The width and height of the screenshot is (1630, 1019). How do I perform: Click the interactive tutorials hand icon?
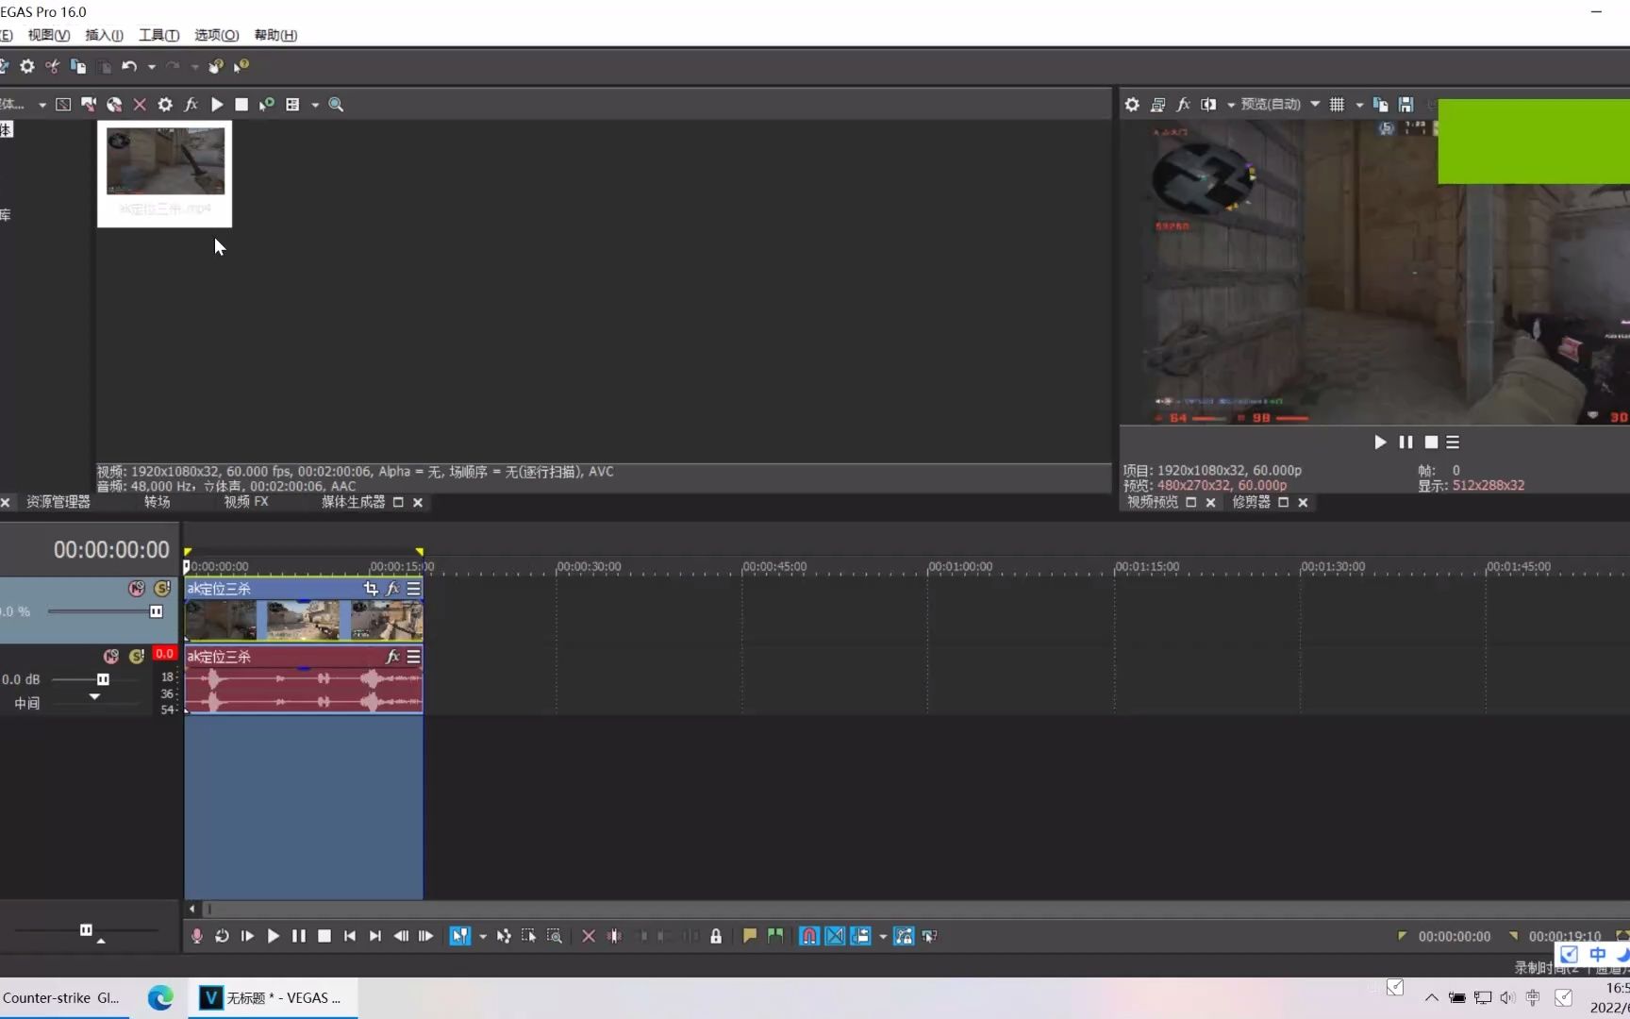216,66
